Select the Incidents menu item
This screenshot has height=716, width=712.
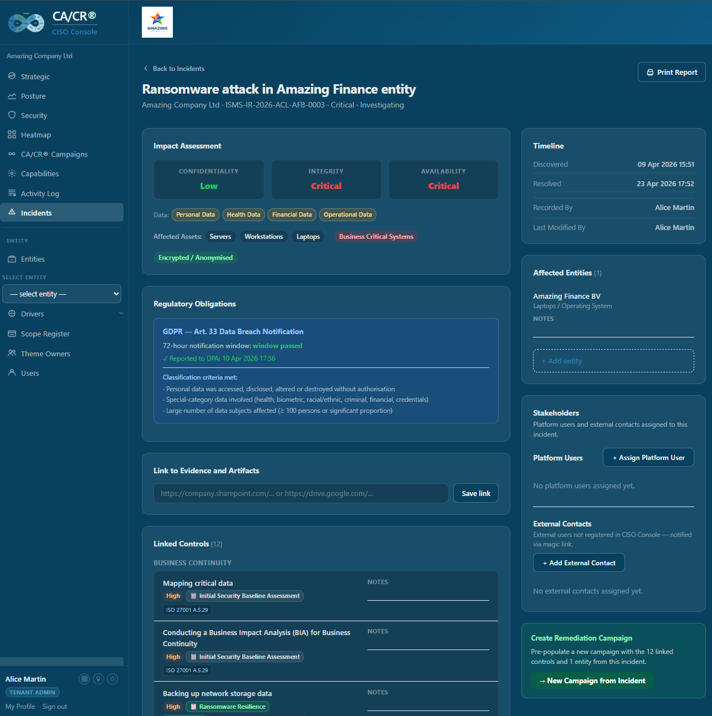62,213
